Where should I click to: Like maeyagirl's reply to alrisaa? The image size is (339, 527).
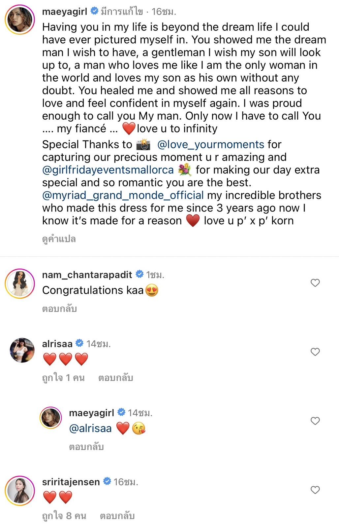coord(315,421)
